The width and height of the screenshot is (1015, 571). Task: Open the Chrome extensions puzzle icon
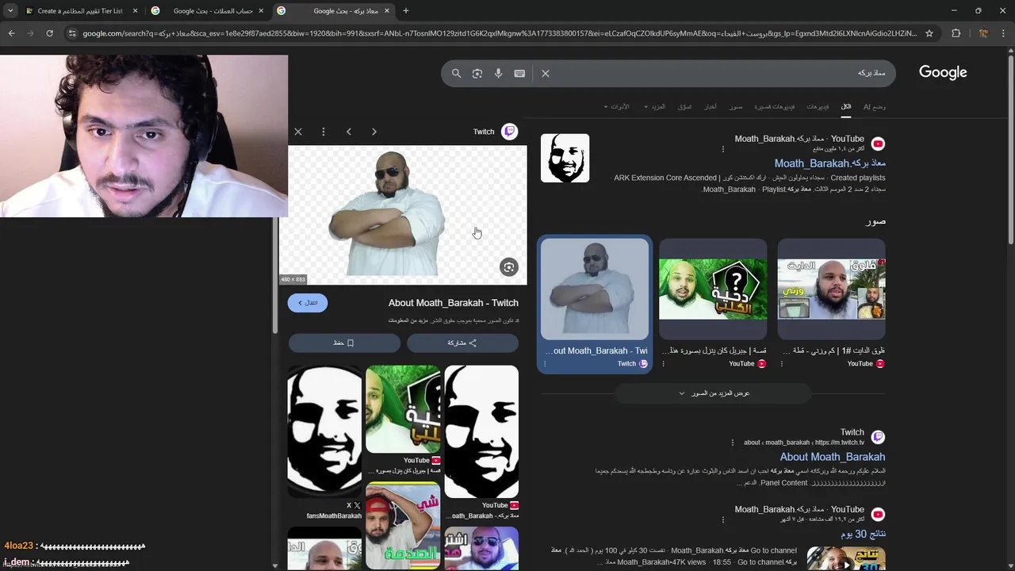tap(956, 33)
